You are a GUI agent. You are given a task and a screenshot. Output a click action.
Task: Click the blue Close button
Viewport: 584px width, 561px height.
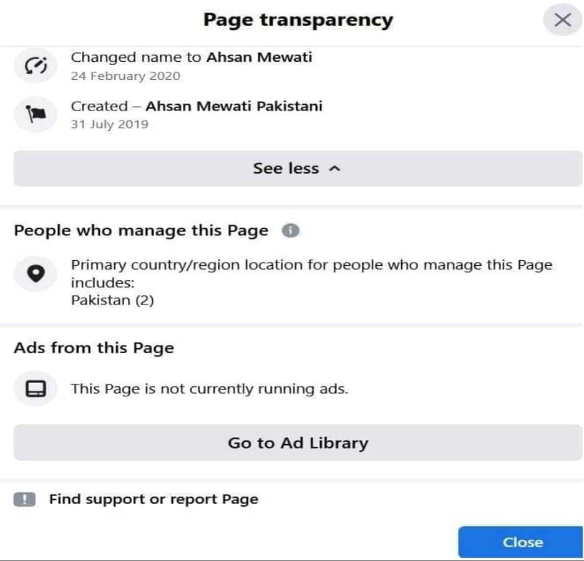(520, 542)
